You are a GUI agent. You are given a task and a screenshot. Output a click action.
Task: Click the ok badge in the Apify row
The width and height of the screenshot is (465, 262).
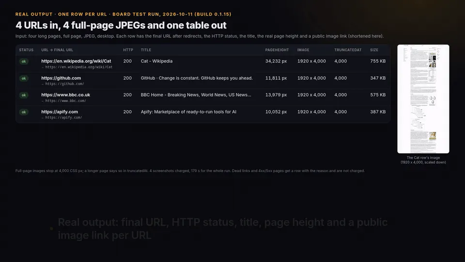[x=24, y=112]
